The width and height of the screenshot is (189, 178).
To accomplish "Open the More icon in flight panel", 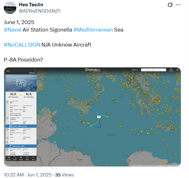I will pyautogui.click(x=34, y=158).
